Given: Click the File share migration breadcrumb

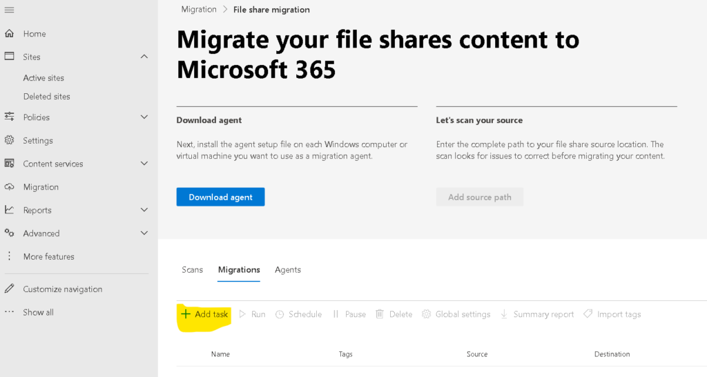Looking at the screenshot, I should pos(271,10).
